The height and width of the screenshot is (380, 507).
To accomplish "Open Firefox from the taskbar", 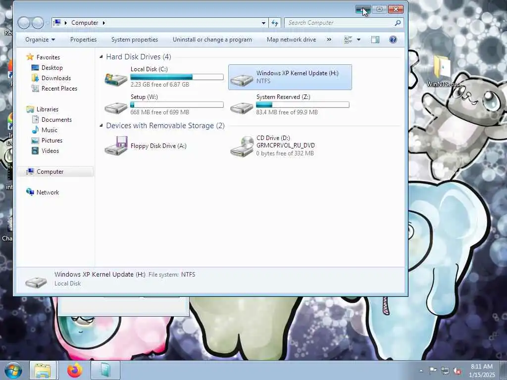I will (75, 370).
